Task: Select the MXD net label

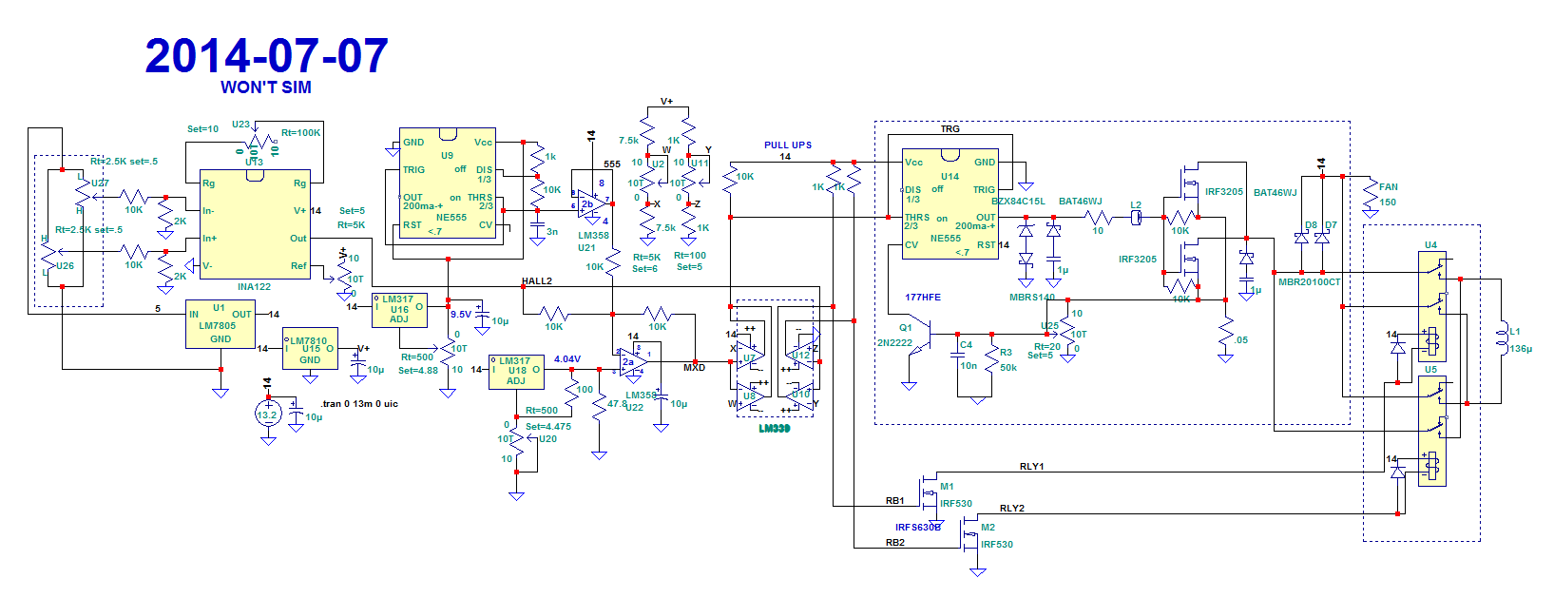Action: 695,368
